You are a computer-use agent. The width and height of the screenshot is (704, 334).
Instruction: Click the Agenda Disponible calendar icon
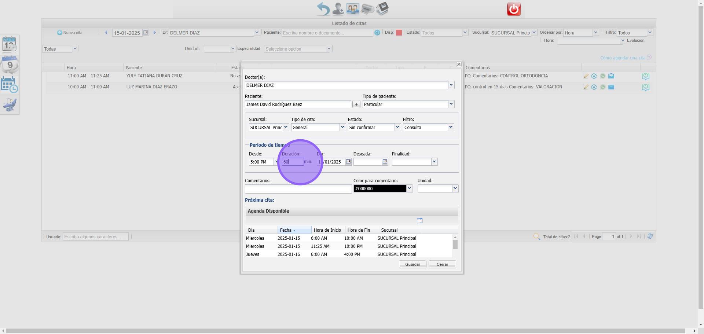tap(419, 221)
